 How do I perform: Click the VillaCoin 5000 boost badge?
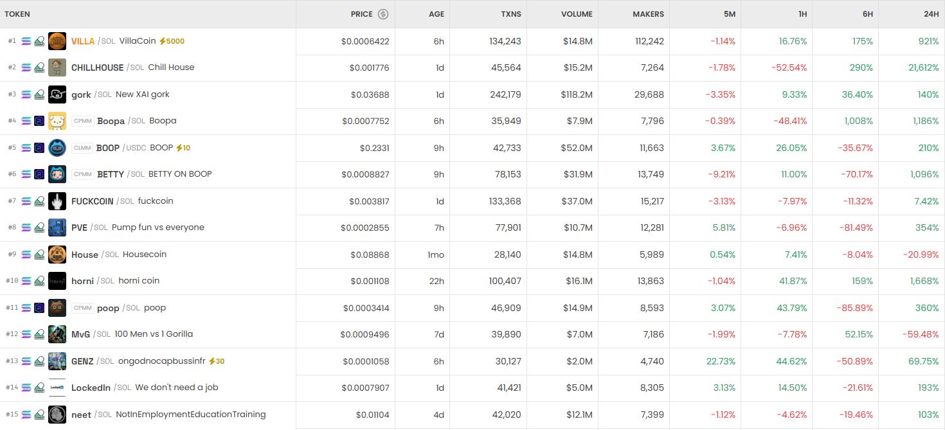(x=172, y=41)
